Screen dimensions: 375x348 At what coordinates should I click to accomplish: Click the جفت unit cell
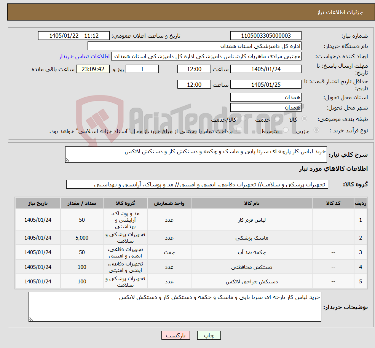[169, 252]
